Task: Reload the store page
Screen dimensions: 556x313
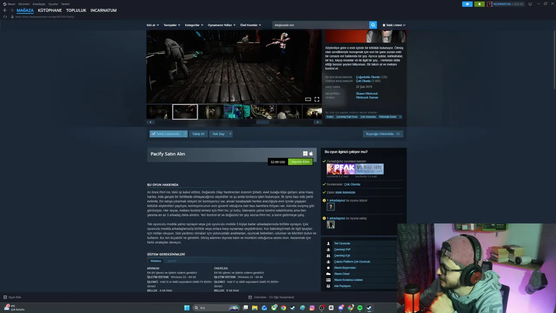Action: point(5,17)
